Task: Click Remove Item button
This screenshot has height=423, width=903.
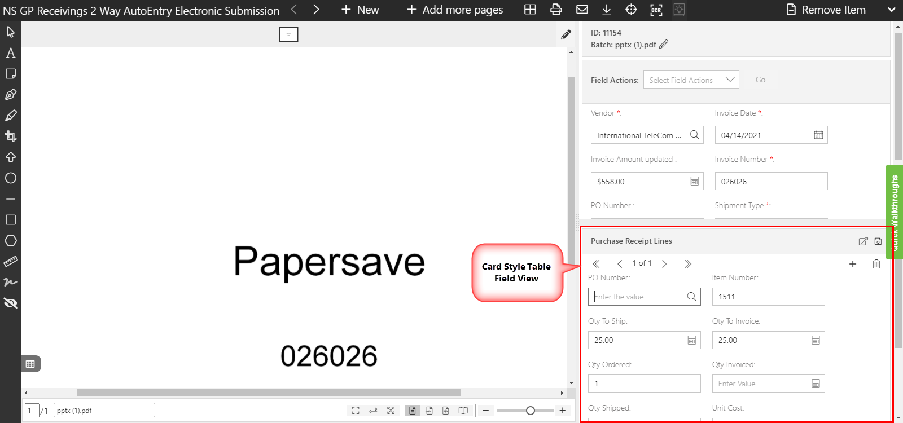Action: tap(826, 10)
